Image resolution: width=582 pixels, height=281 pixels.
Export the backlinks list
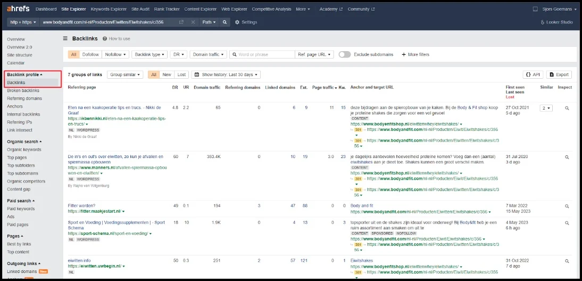[559, 75]
